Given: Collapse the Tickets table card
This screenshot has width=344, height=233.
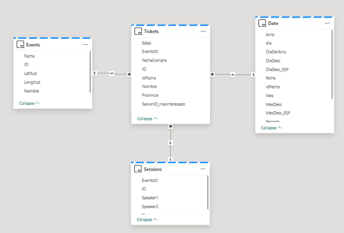Looking at the screenshot, I should (147, 118).
